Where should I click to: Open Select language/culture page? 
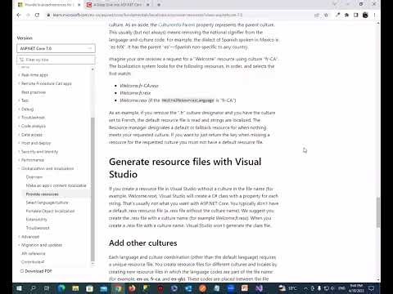pos(47,203)
